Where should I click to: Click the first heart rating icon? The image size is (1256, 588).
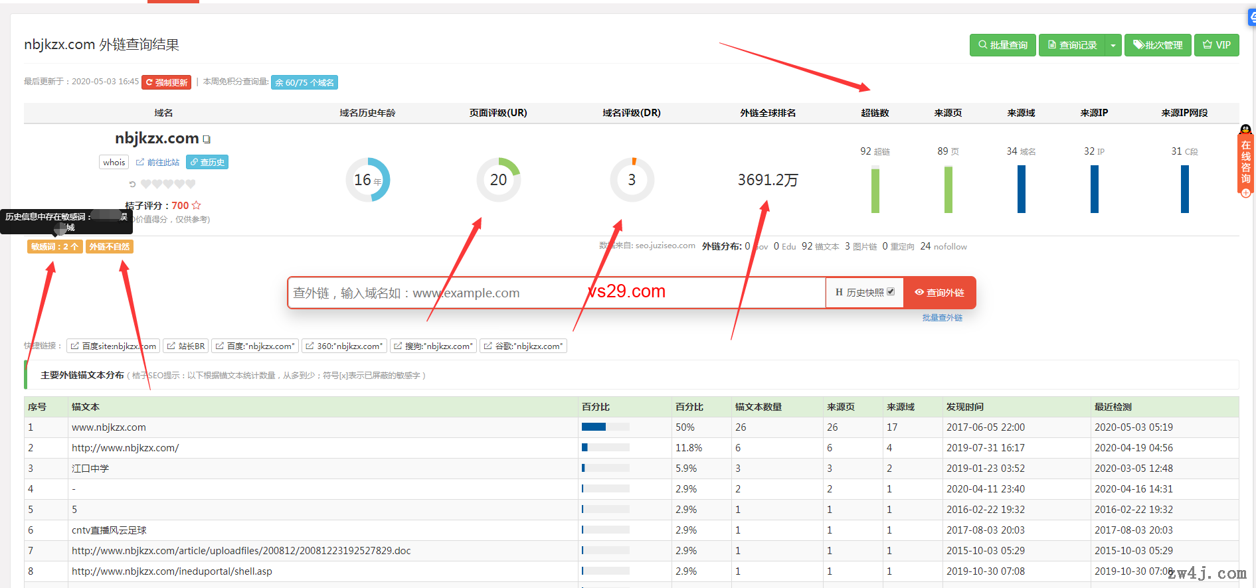(145, 184)
